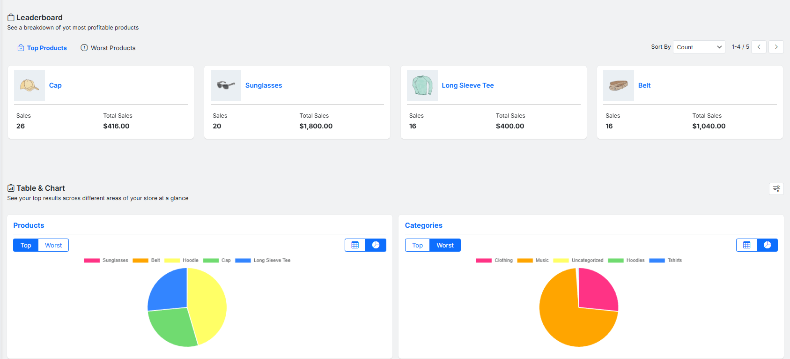Switch Categories panel to pie chart view
The width and height of the screenshot is (790, 359).
coord(767,245)
